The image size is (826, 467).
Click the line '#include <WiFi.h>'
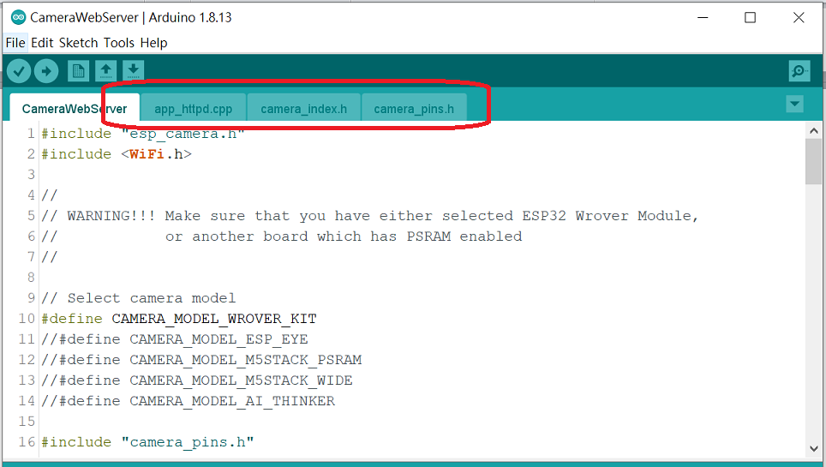point(117,154)
